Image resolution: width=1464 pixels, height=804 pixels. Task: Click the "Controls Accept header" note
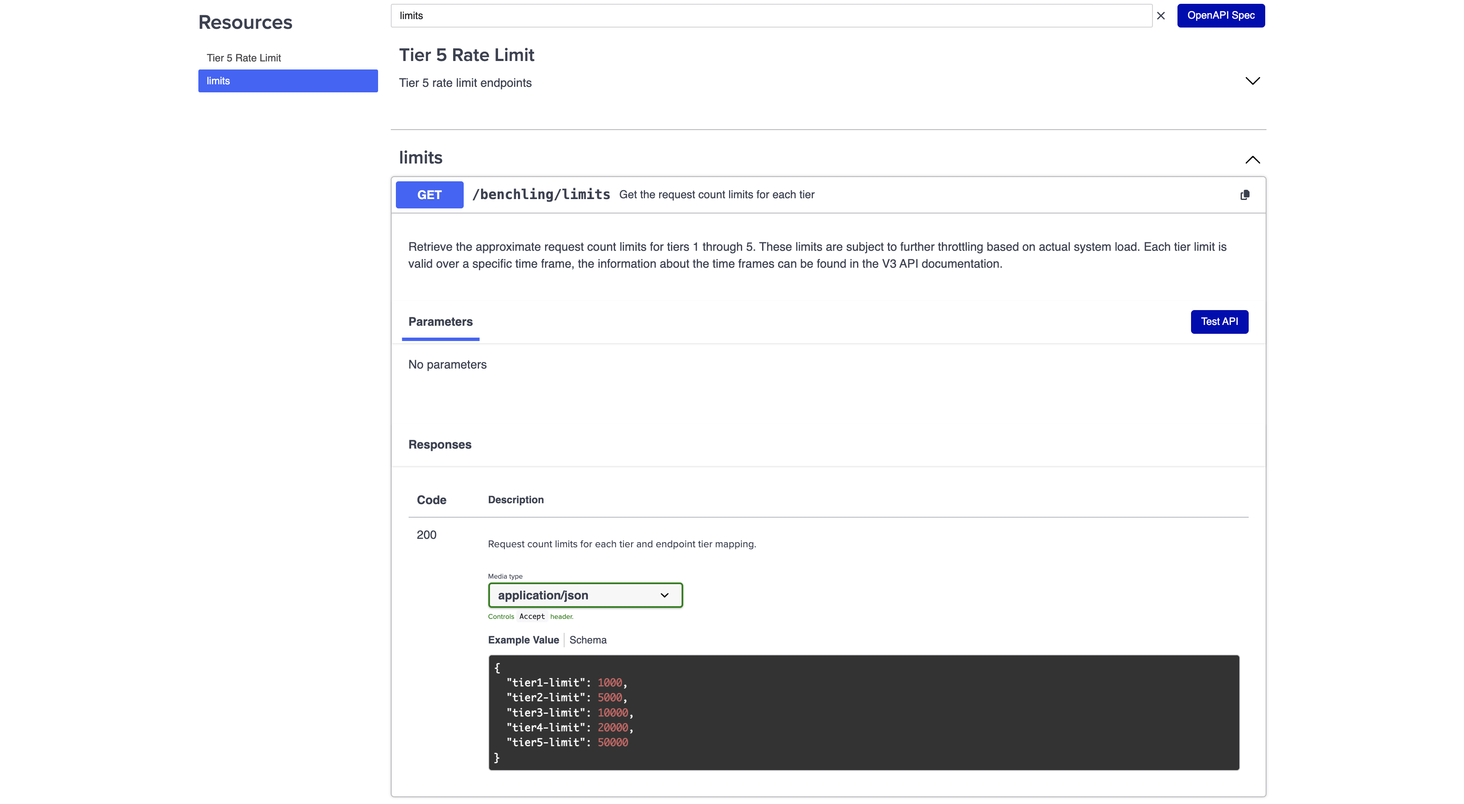coord(531,617)
